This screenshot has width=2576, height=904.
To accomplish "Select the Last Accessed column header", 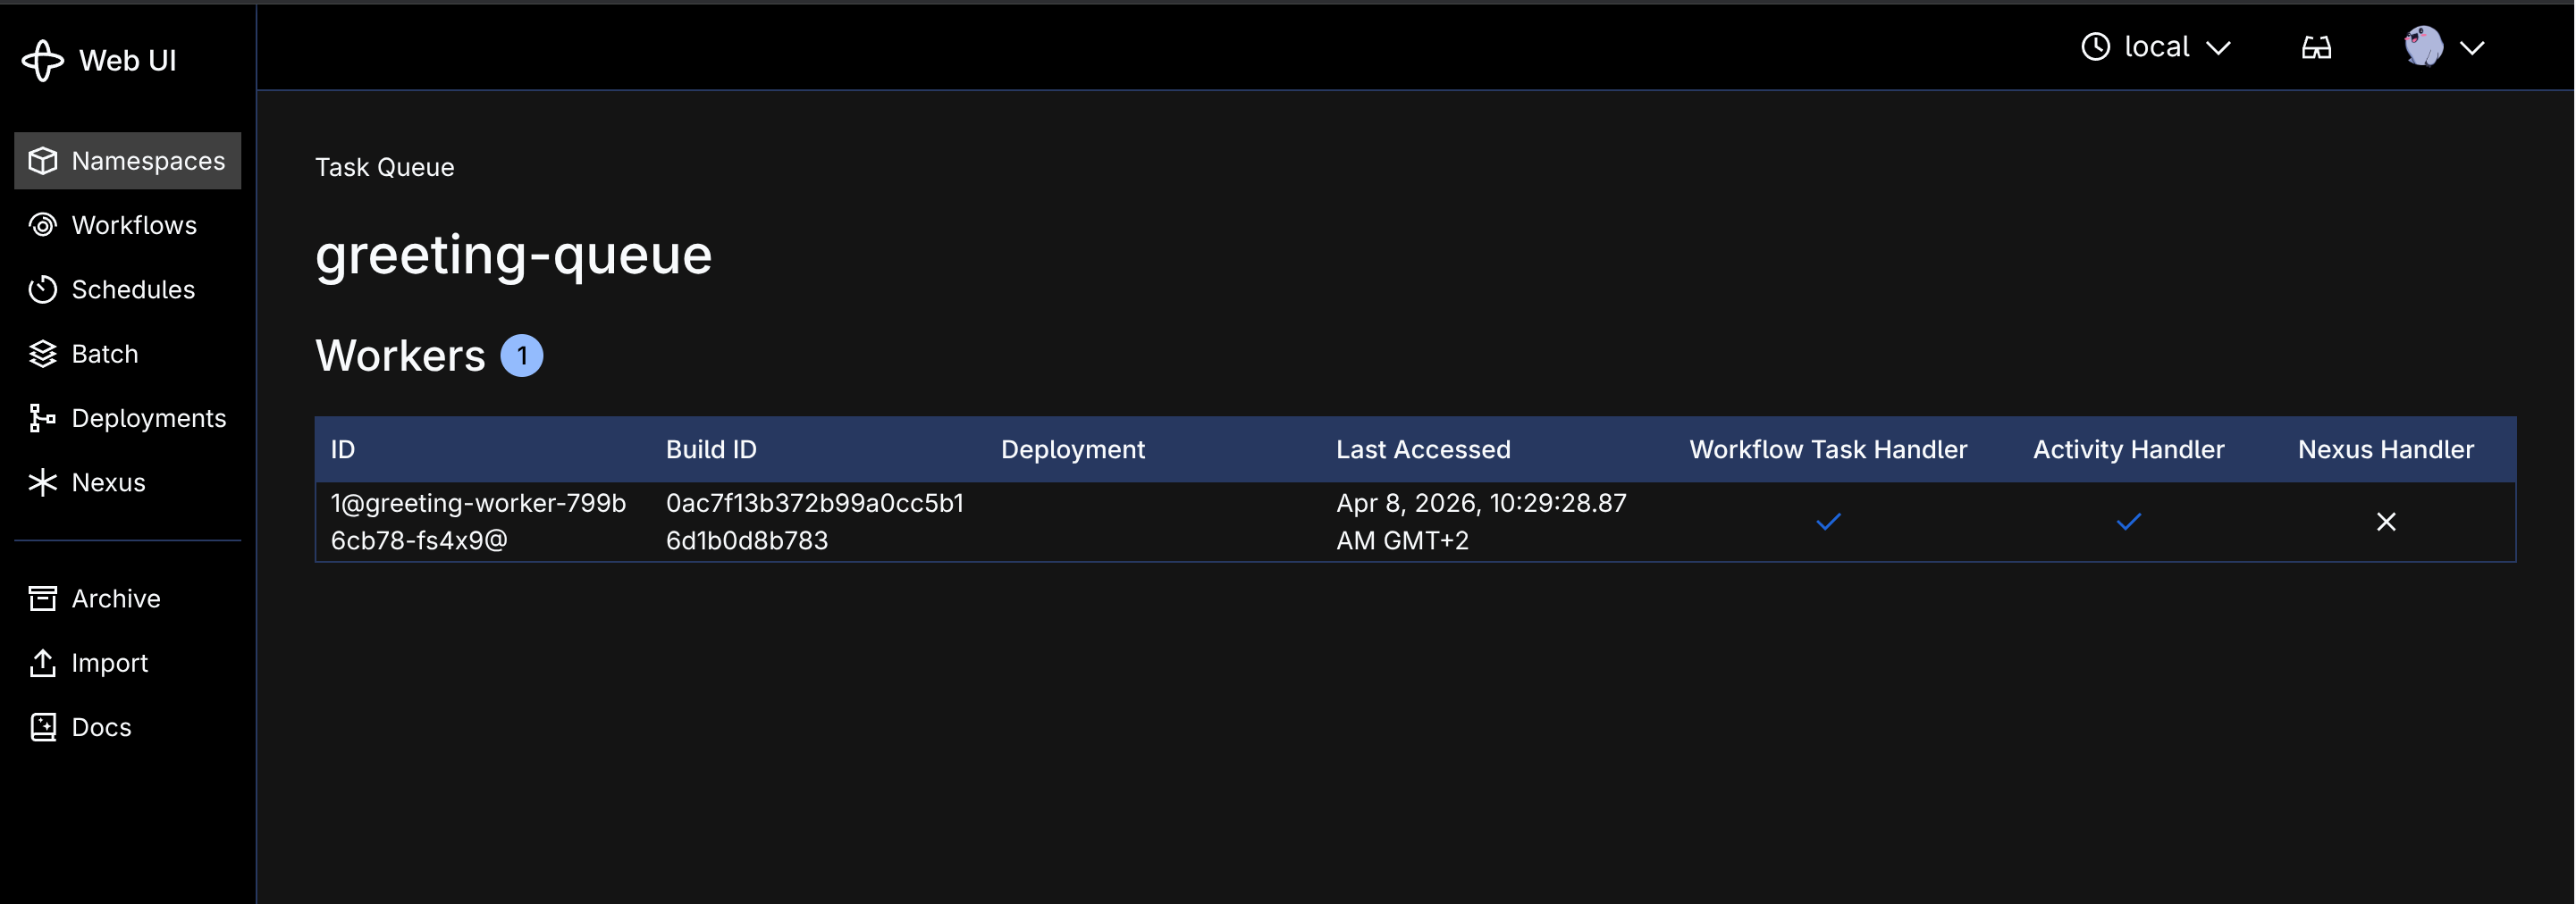I will 1423,448.
